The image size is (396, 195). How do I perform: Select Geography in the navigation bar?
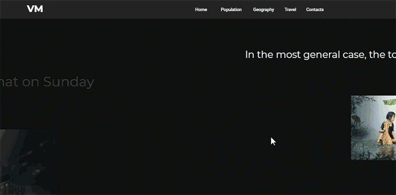pyautogui.click(x=263, y=10)
